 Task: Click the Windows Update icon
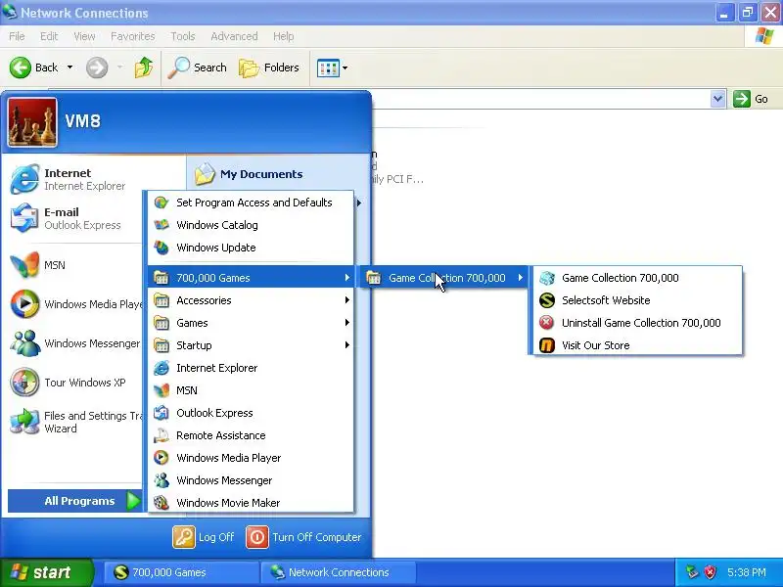[161, 248]
